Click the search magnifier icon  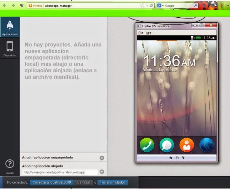tap(196, 6)
